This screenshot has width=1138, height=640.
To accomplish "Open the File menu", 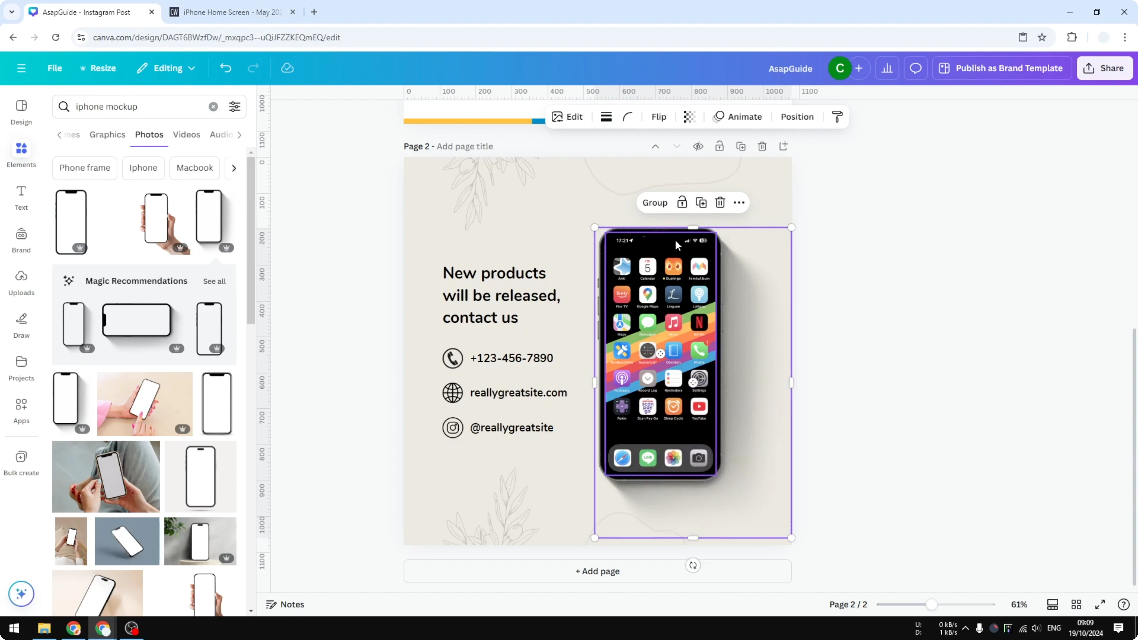I will click(x=55, y=68).
